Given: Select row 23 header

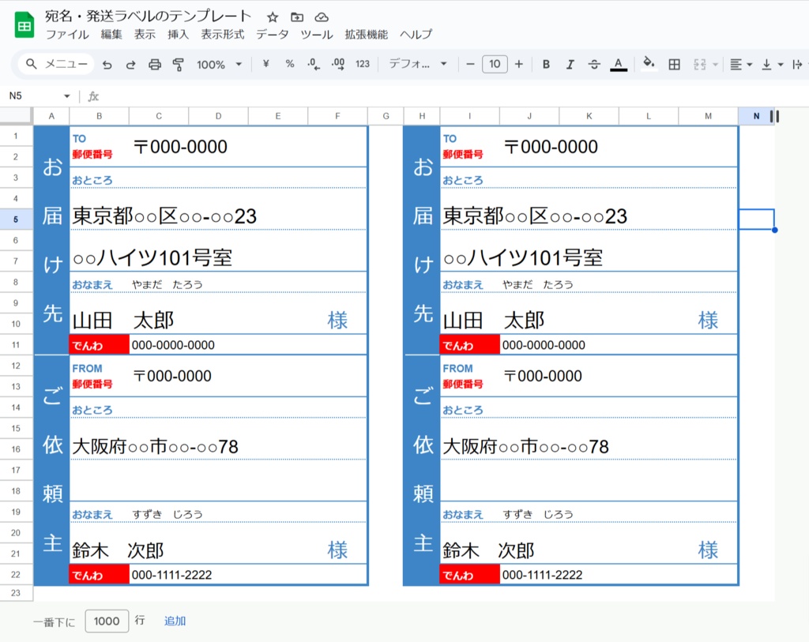Looking at the screenshot, I should [x=16, y=593].
